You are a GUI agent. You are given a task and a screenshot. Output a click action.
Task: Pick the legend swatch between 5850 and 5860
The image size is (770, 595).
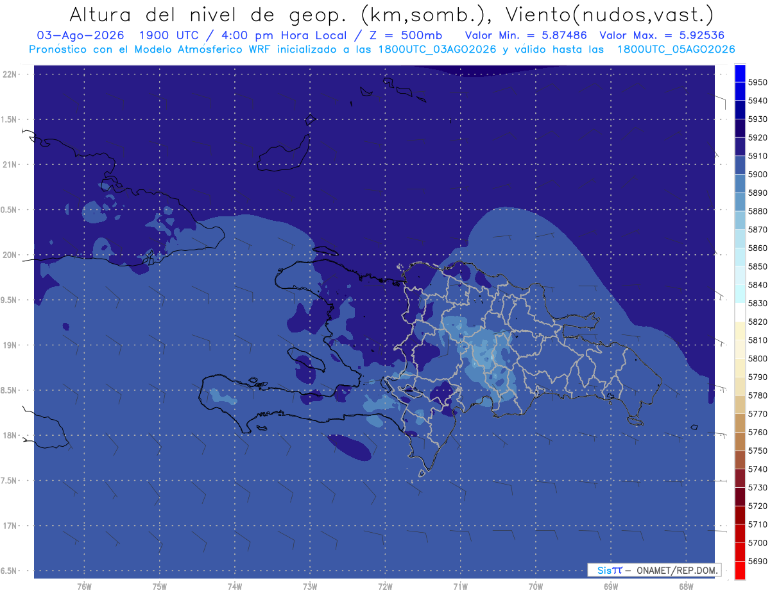(x=740, y=257)
